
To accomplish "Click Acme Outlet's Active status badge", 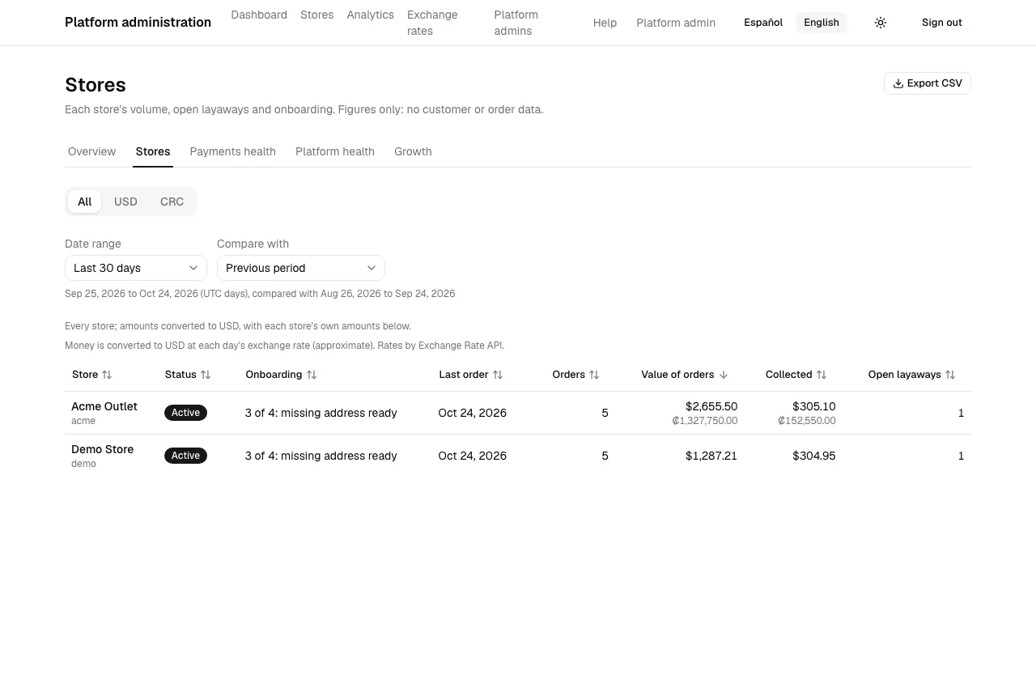I will click(x=185, y=413).
